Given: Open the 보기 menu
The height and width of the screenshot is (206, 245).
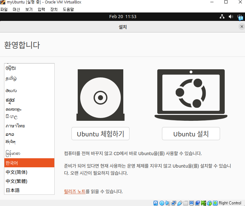Looking at the screenshot, I should click(29, 10).
